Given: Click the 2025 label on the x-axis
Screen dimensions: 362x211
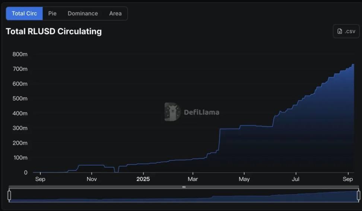Looking at the screenshot, I should coord(143,179).
